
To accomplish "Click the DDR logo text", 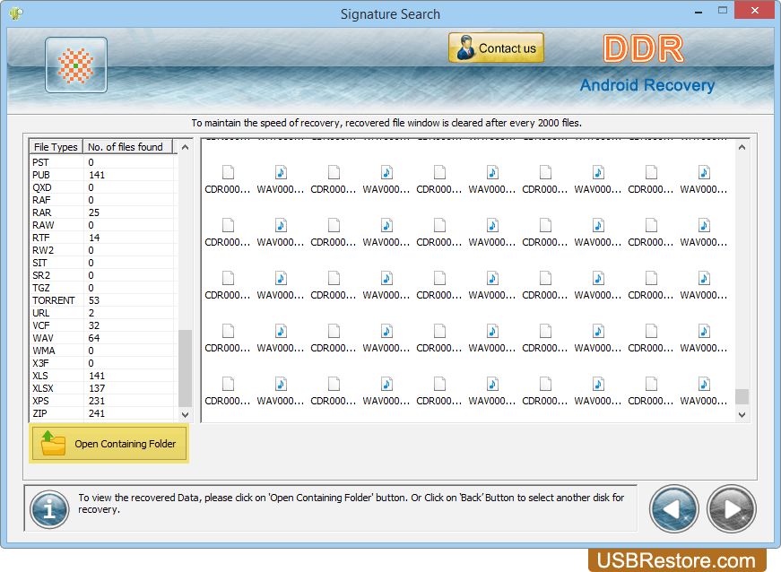I will pyautogui.click(x=643, y=48).
